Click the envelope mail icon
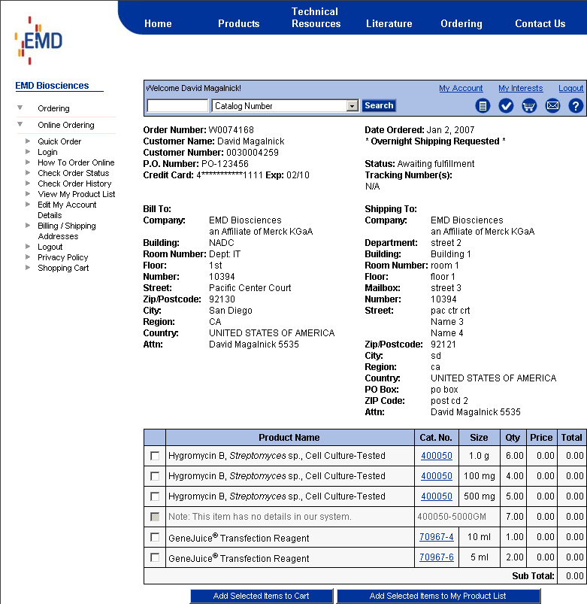The image size is (587, 604). click(552, 106)
